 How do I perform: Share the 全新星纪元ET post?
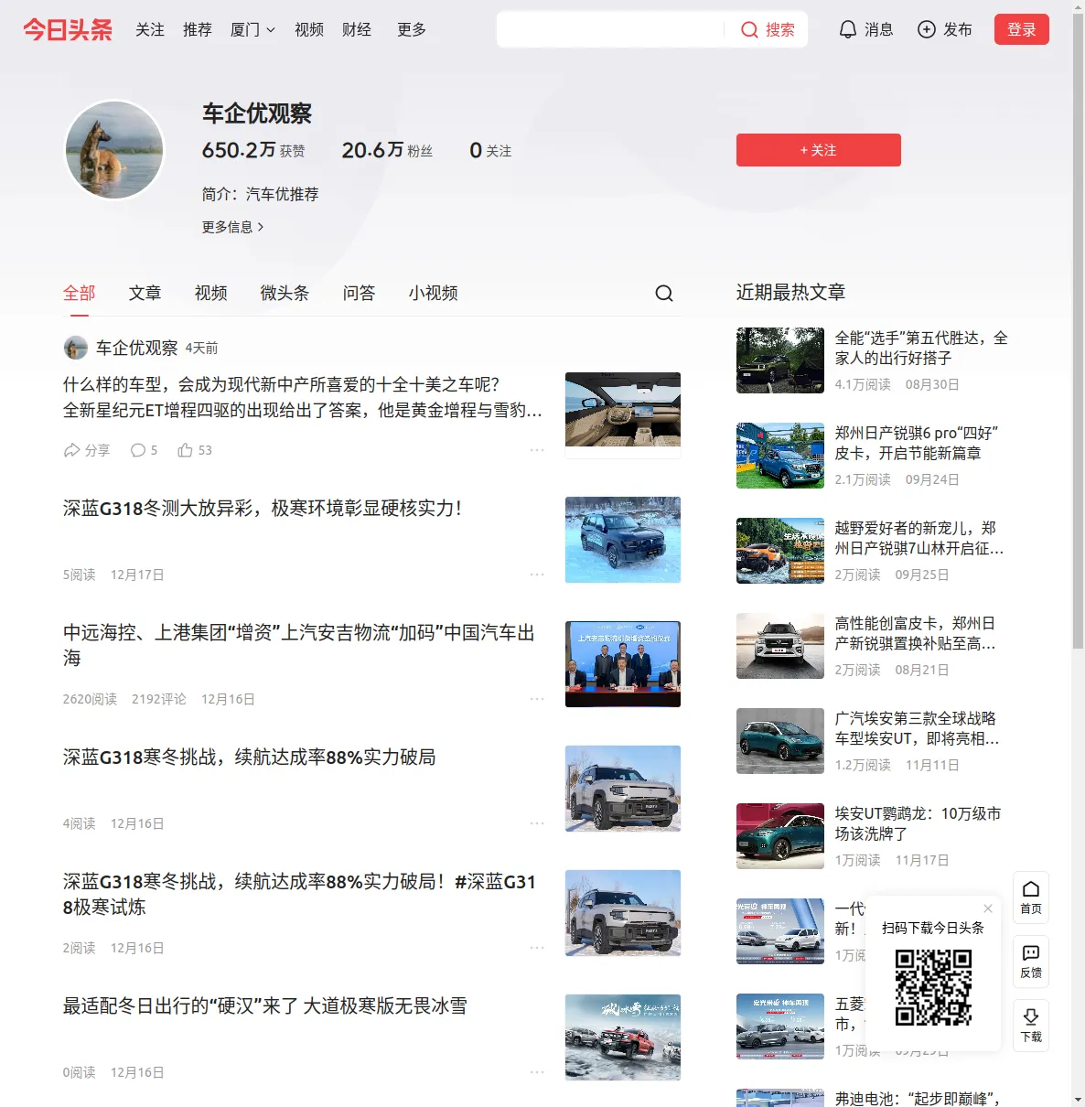[87, 450]
